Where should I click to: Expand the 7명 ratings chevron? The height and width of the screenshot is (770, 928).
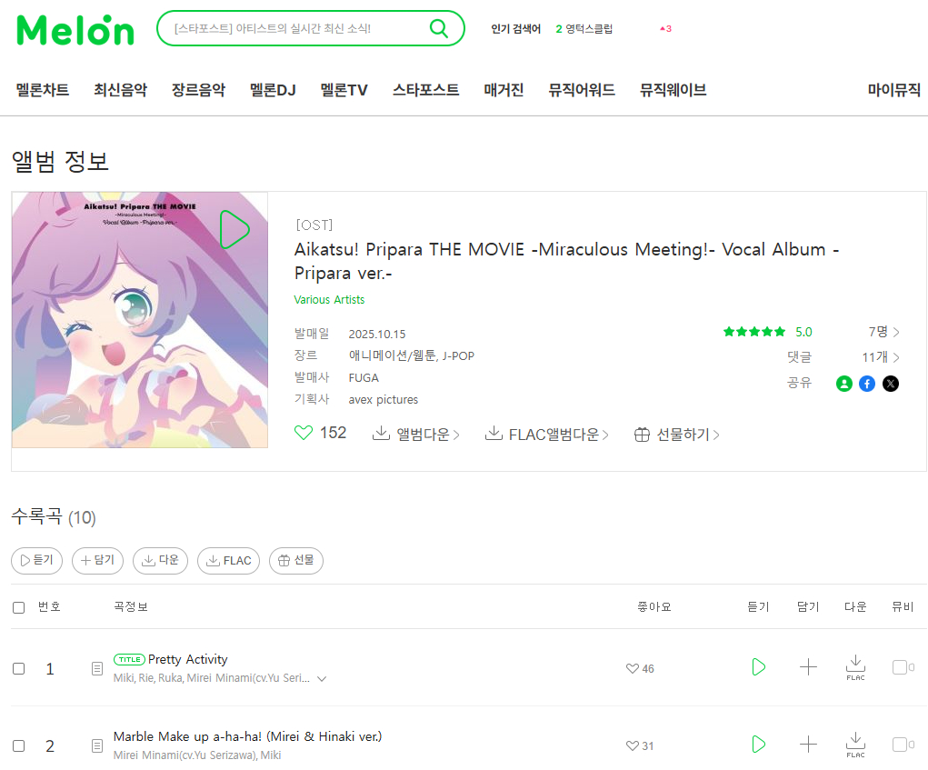[896, 332]
